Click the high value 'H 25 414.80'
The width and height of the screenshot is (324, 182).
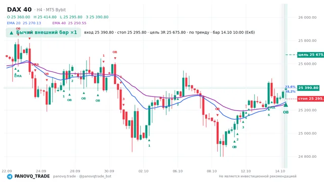(45, 17)
